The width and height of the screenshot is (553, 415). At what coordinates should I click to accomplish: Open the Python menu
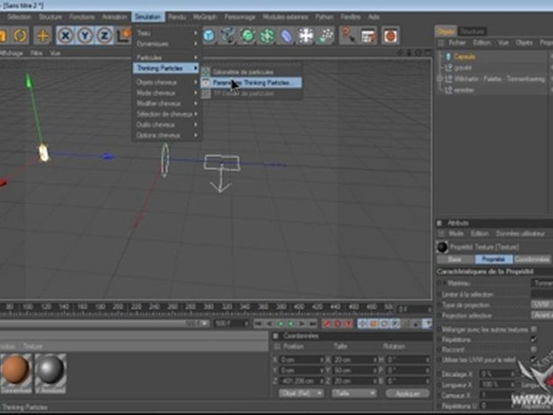(324, 17)
